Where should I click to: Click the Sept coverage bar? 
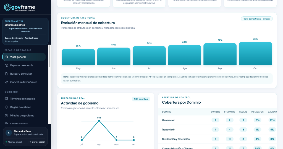pyautogui.click(x=220, y=54)
